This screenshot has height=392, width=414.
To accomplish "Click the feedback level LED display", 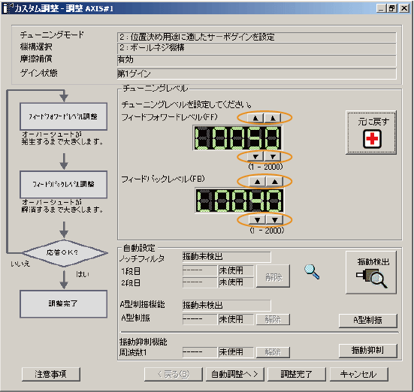I will pyautogui.click(x=240, y=201).
